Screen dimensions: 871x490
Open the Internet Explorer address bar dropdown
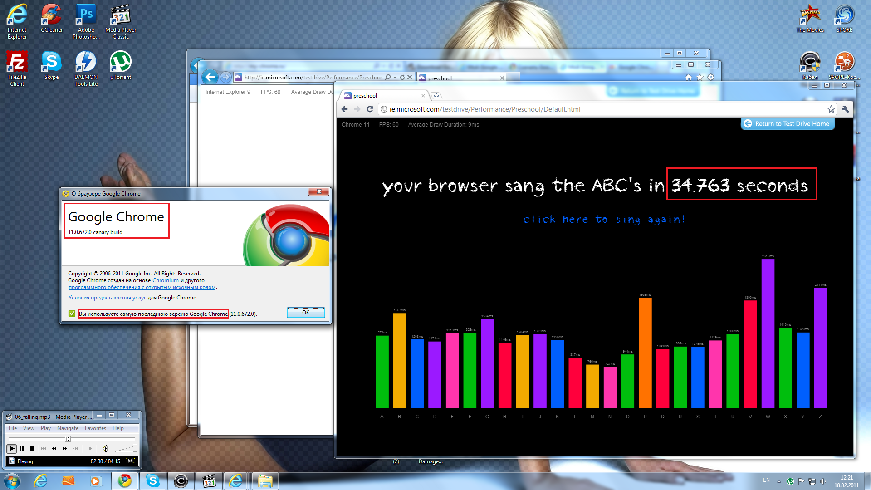[395, 78]
